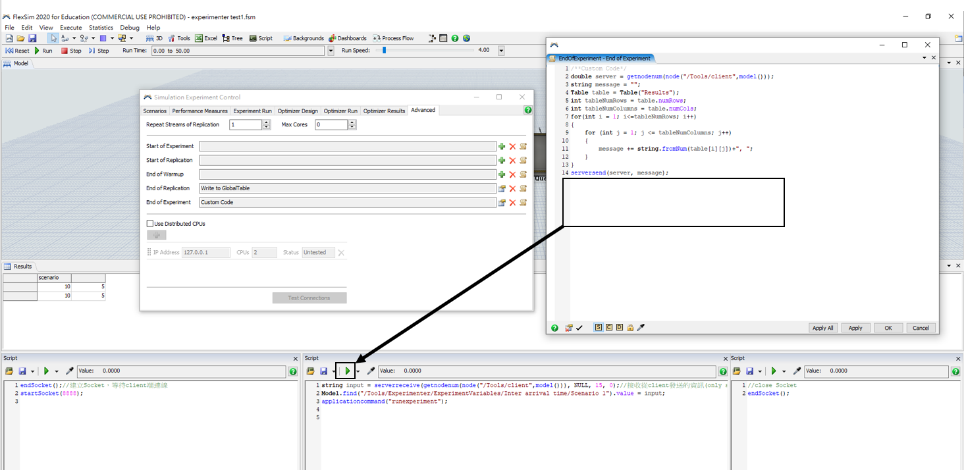Screen dimensions: 964x470
Task: Toggle the D button in code editor
Action: click(620, 328)
